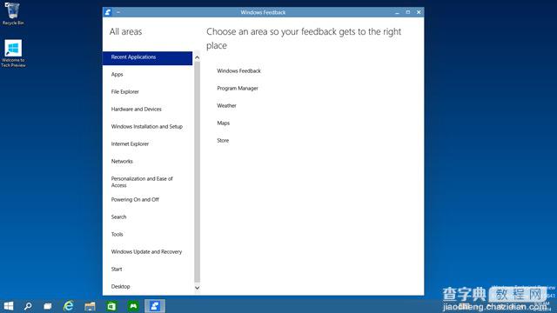Select Windows Feedback app on taskbar
Viewport: 557px width, 313px height.
coord(155,306)
